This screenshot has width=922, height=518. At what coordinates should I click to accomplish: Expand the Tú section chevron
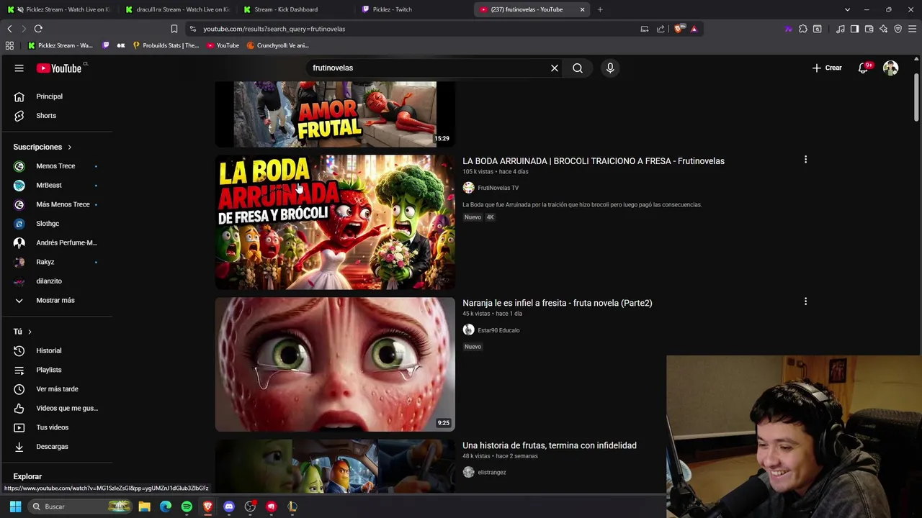click(x=30, y=332)
